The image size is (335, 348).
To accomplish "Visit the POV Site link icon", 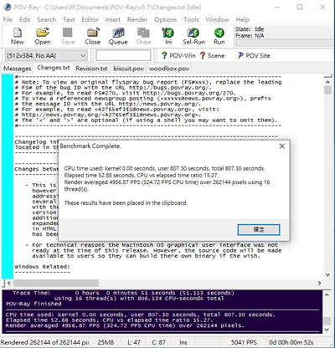I will [x=254, y=55].
